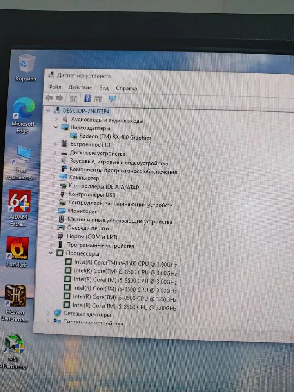
Task: Select the DESKTOP-7NU73P4 root node
Action: point(86,111)
